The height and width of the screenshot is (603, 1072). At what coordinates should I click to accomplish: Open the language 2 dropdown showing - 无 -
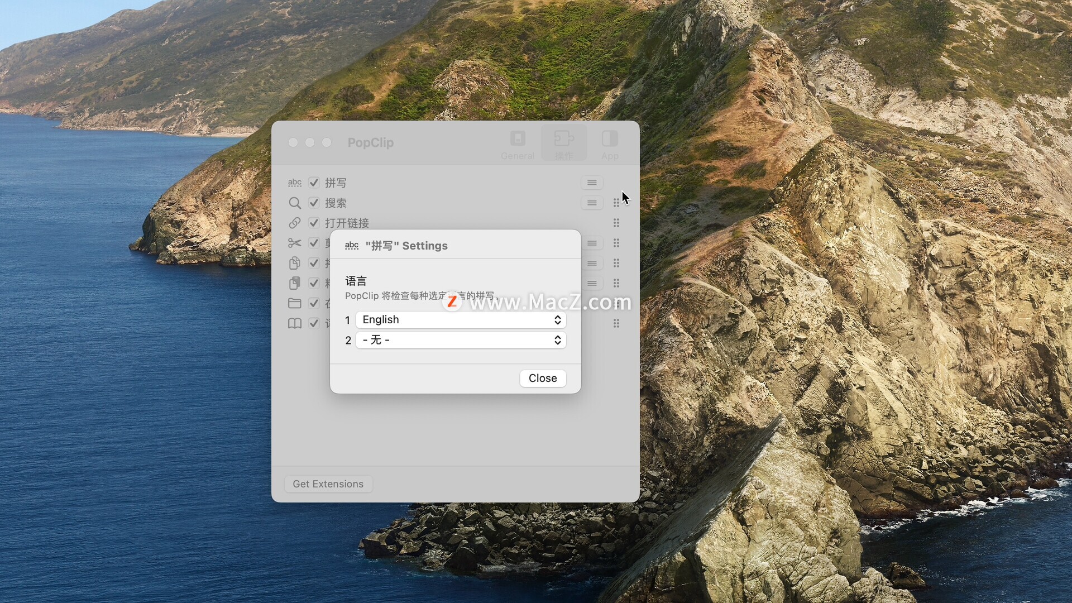pyautogui.click(x=461, y=340)
